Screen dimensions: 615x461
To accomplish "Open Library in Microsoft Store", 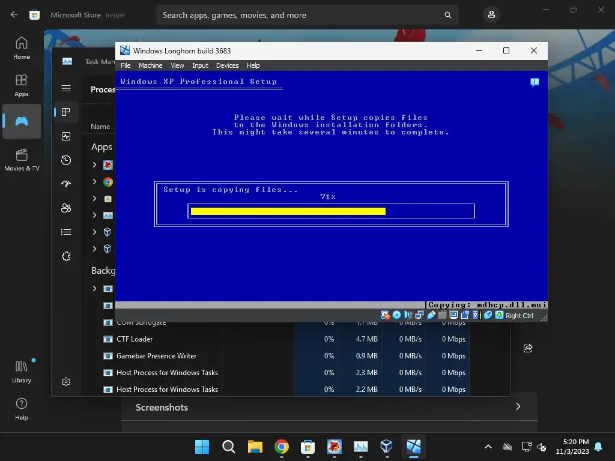I will click(x=22, y=372).
